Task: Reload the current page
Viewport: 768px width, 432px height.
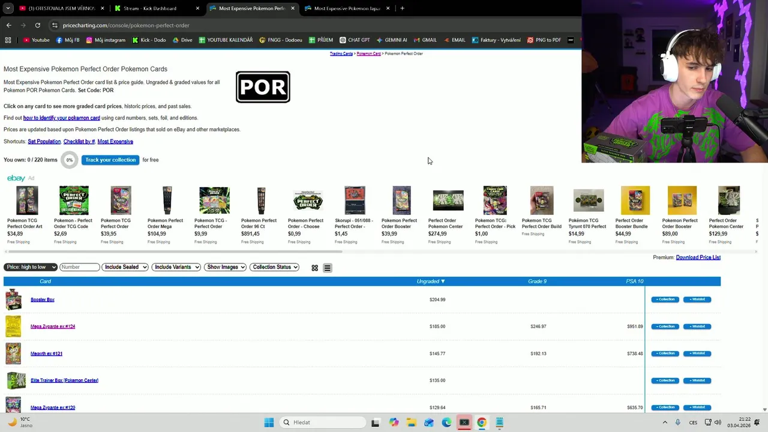Action: pos(37,25)
